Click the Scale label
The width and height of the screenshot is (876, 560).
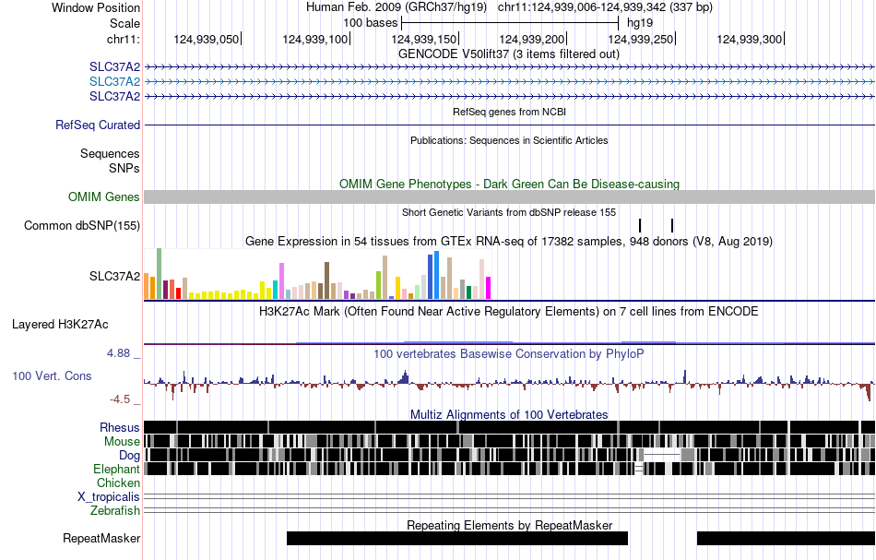click(125, 23)
